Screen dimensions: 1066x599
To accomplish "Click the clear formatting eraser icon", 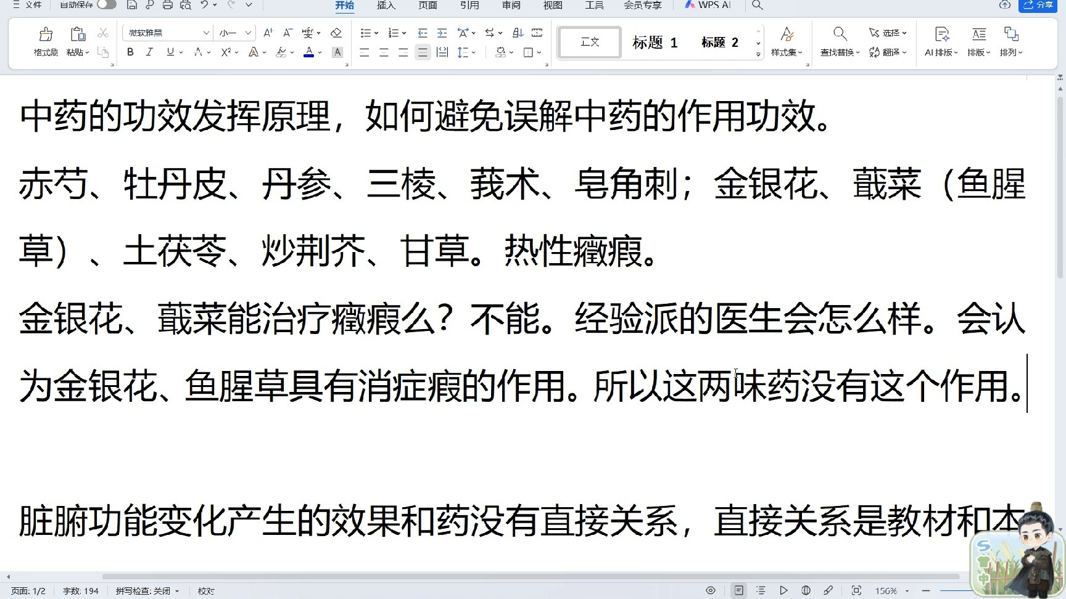I will [336, 32].
